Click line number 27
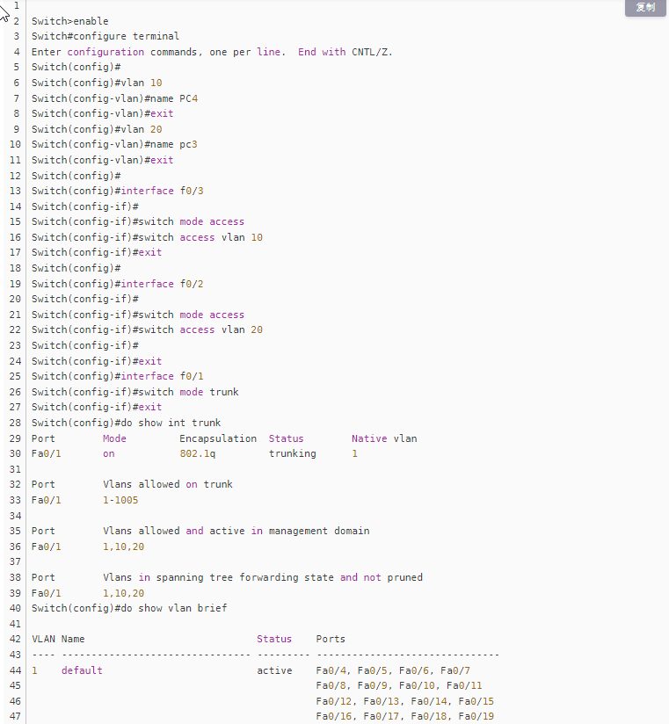The image size is (669, 724). click(15, 408)
